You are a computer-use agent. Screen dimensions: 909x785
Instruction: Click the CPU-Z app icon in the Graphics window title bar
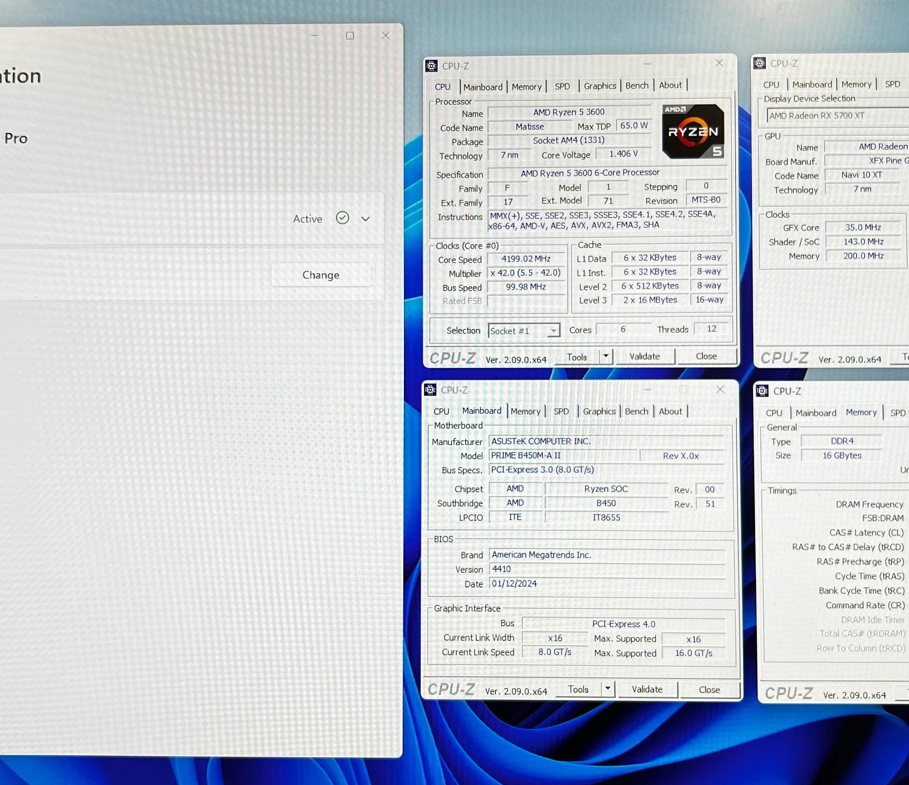click(x=759, y=63)
